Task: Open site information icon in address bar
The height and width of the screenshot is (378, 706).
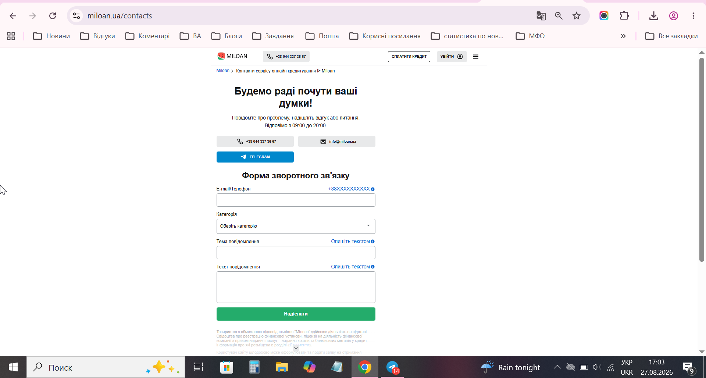Action: tap(76, 16)
